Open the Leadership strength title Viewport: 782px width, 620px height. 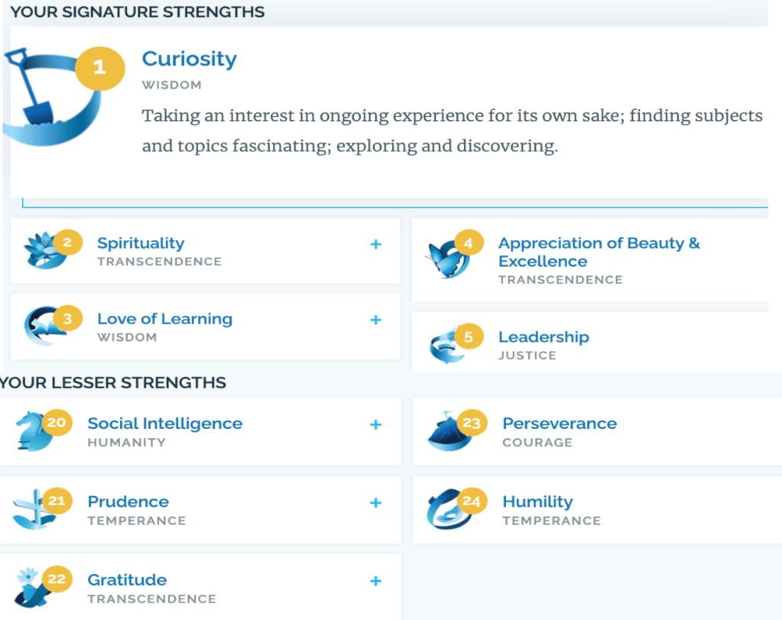click(x=544, y=337)
